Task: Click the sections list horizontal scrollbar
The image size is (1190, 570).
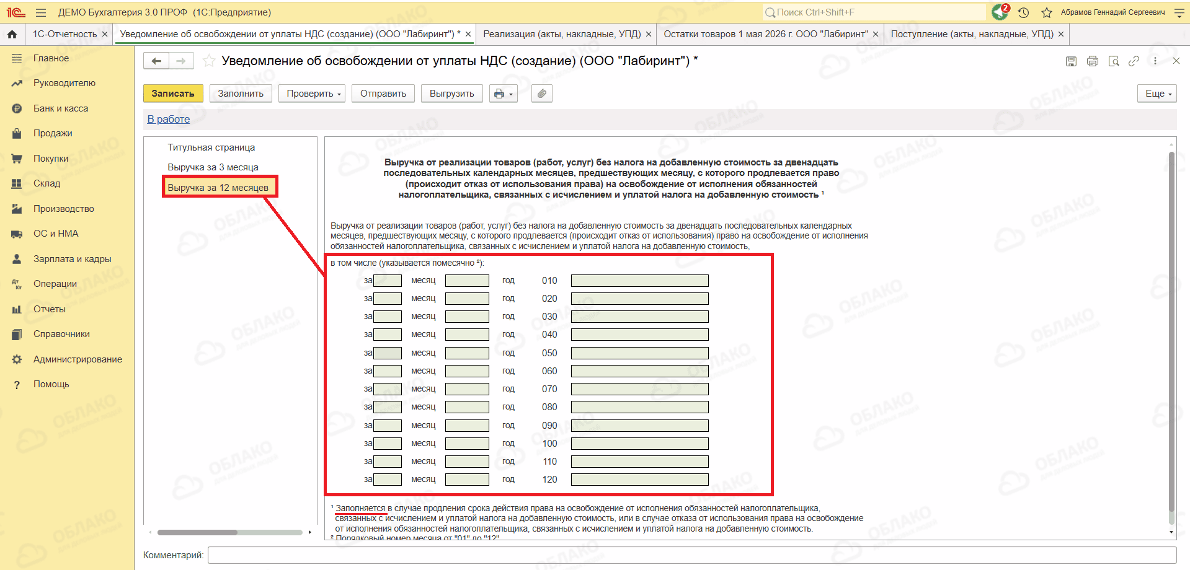Action: [x=197, y=532]
